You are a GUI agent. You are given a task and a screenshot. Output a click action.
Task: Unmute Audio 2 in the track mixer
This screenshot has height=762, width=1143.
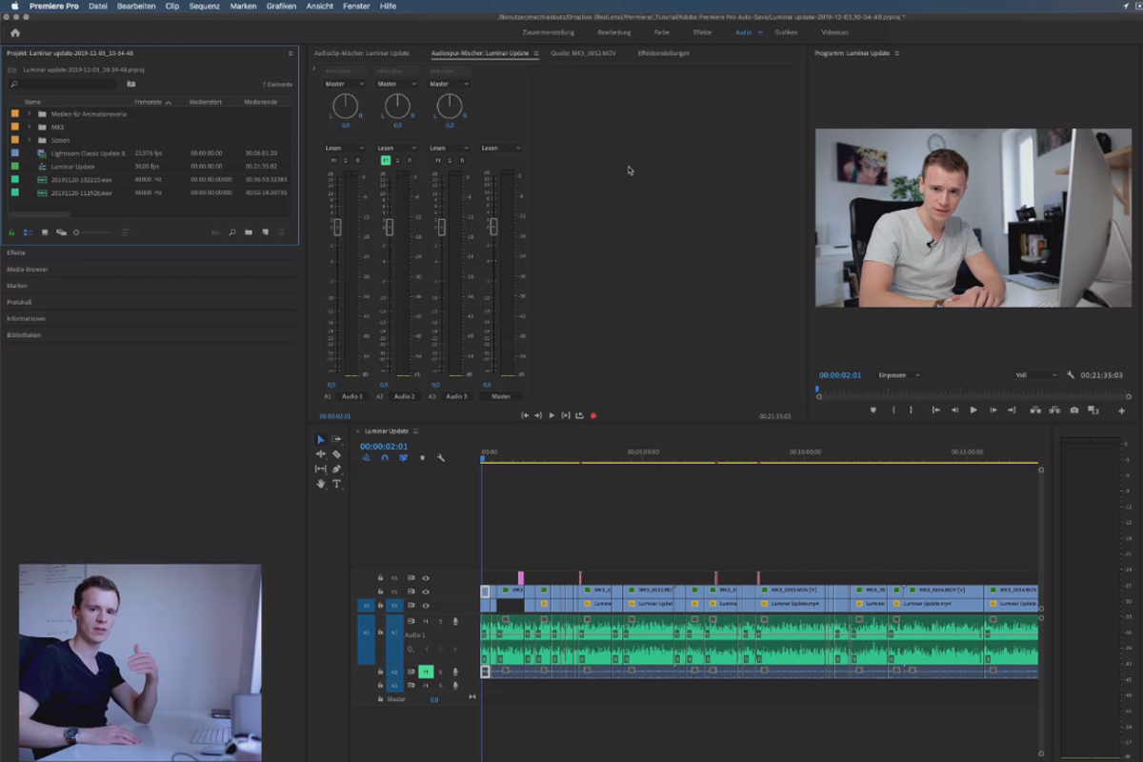(x=385, y=160)
